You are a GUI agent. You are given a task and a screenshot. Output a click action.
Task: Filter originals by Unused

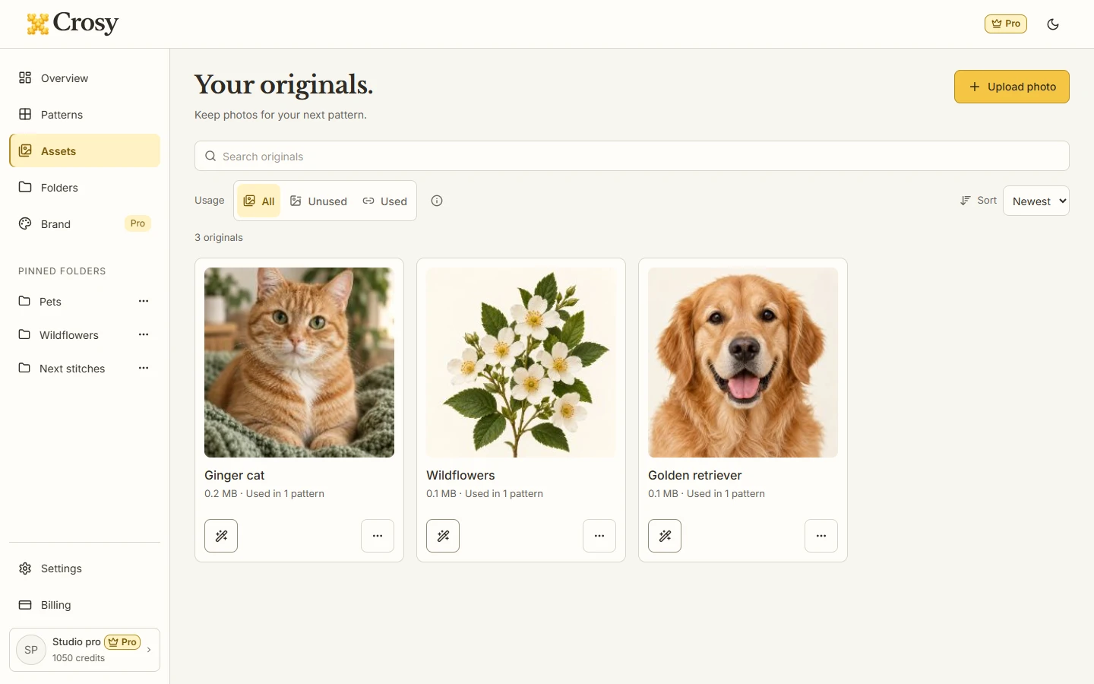(x=318, y=201)
